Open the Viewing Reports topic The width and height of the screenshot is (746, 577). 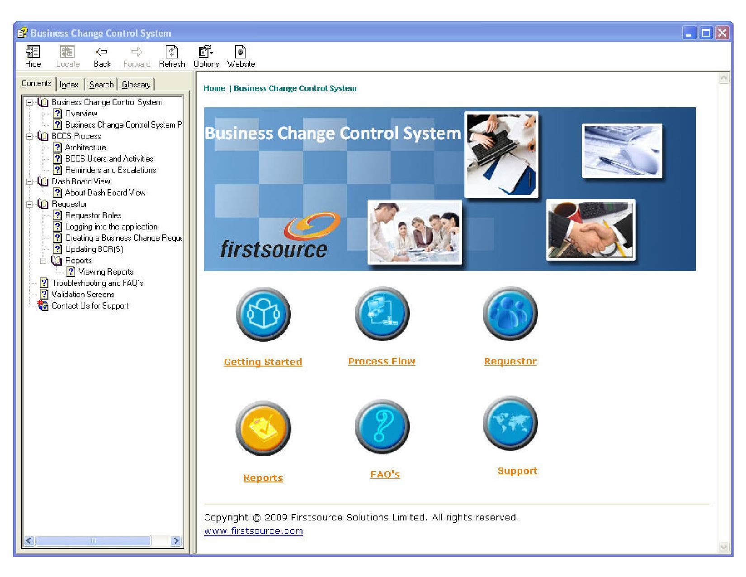(106, 272)
